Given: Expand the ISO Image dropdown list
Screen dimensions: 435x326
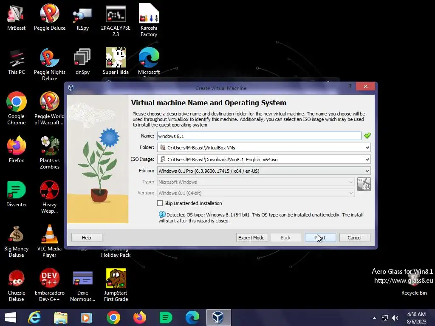Looking at the screenshot, I should coord(367,160).
